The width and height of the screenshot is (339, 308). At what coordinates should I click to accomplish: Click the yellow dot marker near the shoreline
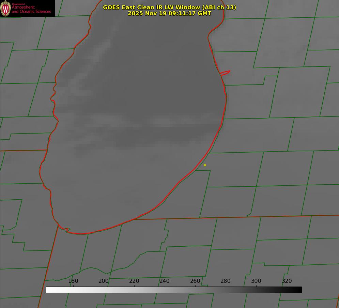[x=205, y=165]
